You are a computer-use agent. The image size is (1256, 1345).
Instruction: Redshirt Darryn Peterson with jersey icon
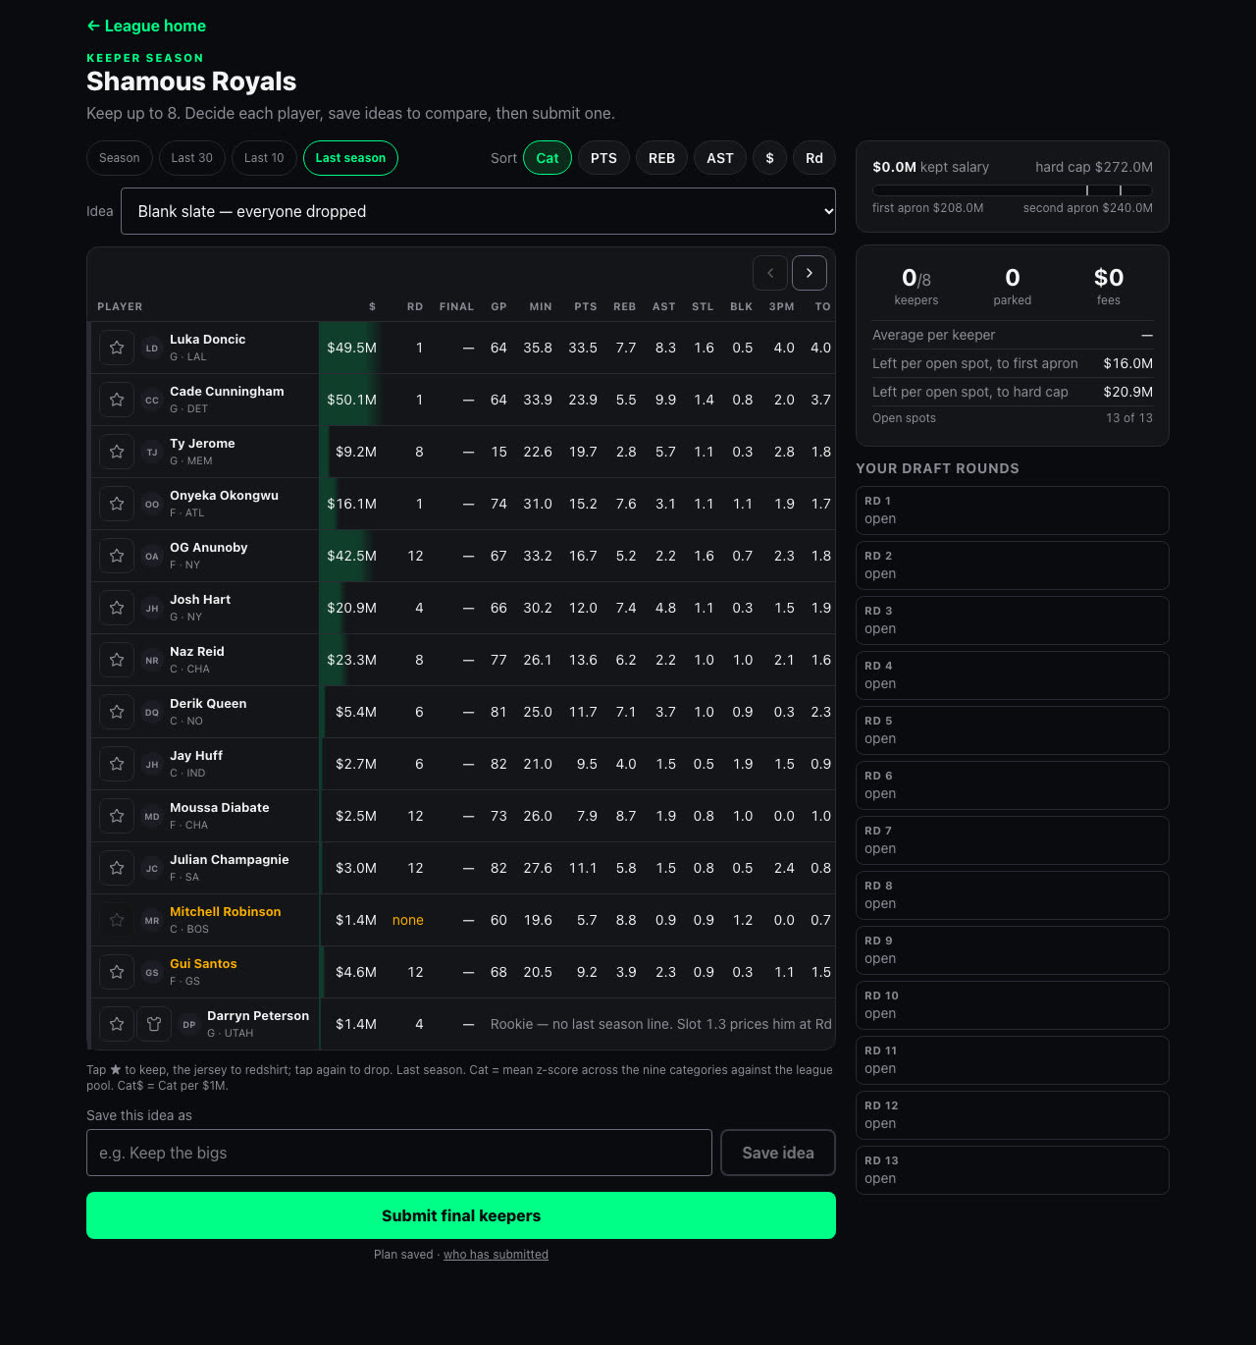pyautogui.click(x=154, y=1024)
